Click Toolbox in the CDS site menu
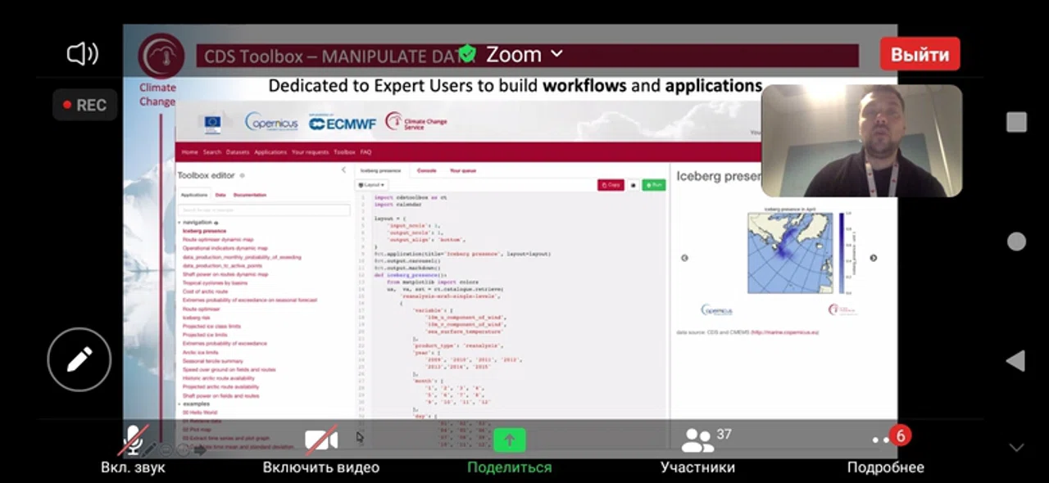The width and height of the screenshot is (1049, 483). click(x=344, y=152)
